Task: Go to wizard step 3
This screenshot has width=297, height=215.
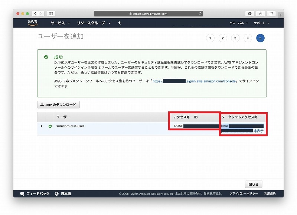Action: coord(235,38)
